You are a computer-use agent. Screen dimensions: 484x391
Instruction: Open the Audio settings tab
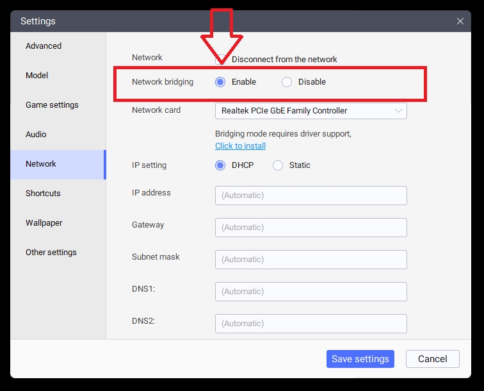(36, 135)
